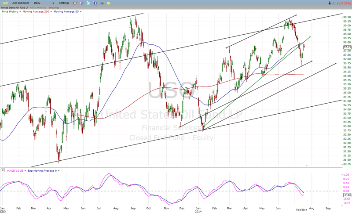This screenshot has width=352, height=213.
Task: Click the USO ticker symbol field
Action: click(5, 3)
